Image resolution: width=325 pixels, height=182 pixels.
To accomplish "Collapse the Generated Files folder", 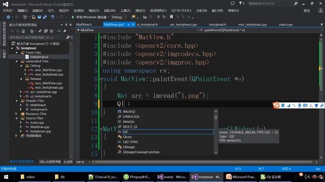I will [x=17, y=61].
